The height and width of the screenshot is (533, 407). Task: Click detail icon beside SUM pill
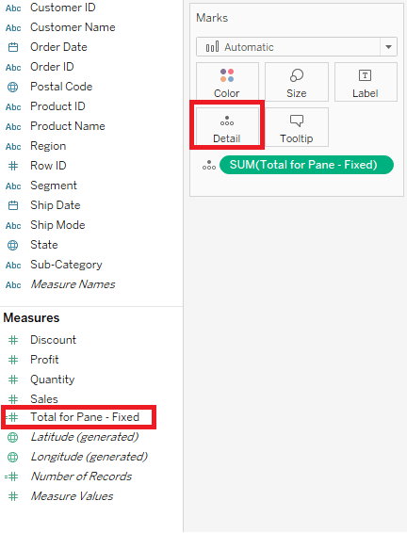(x=209, y=165)
